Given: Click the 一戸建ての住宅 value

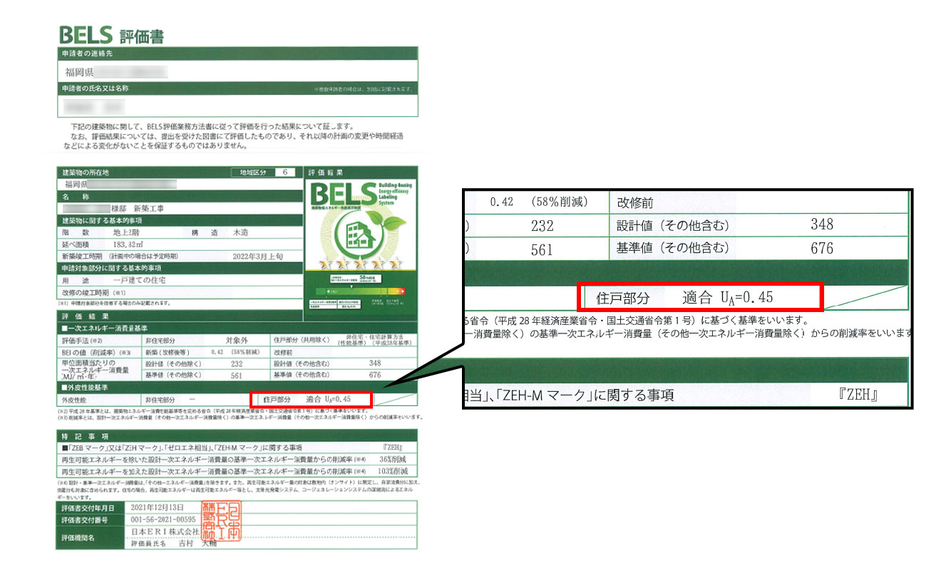Looking at the screenshot, I should 139,280.
